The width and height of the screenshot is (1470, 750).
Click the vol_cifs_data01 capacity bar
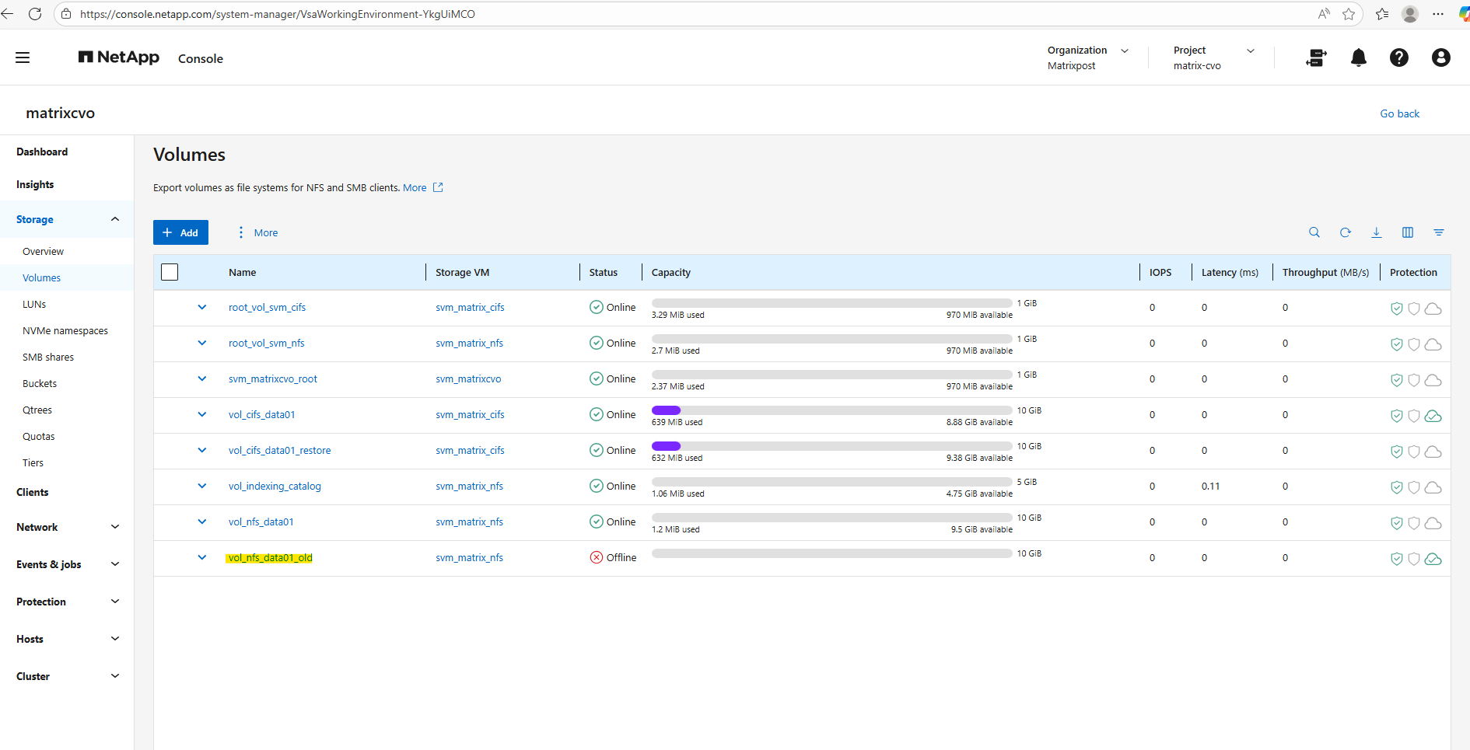point(831,410)
